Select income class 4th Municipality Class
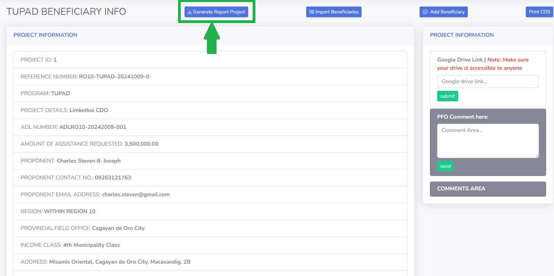The width and height of the screenshot is (554, 276). [91, 245]
